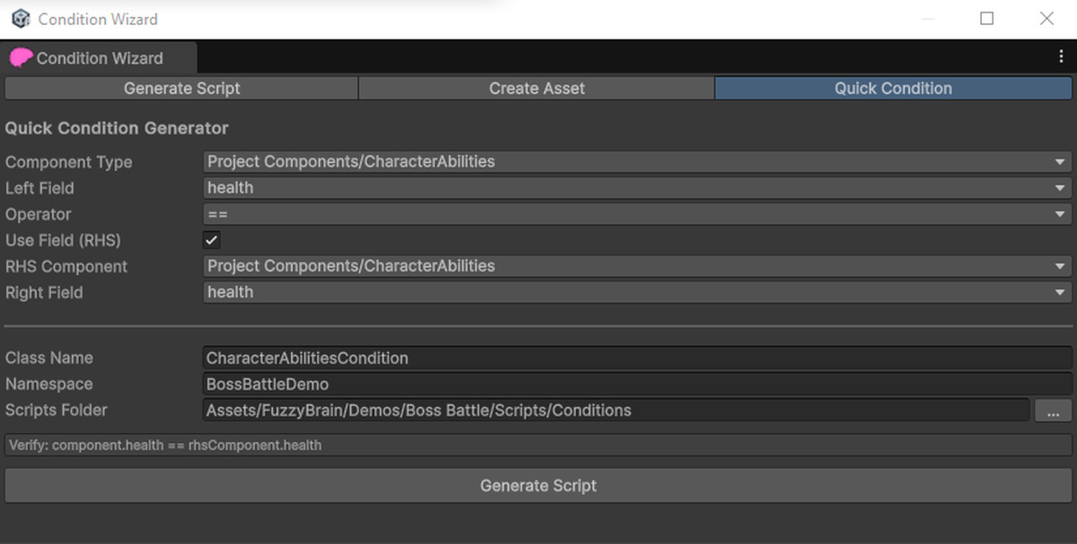
Task: Maximize the Condition Wizard window
Action: tap(987, 18)
